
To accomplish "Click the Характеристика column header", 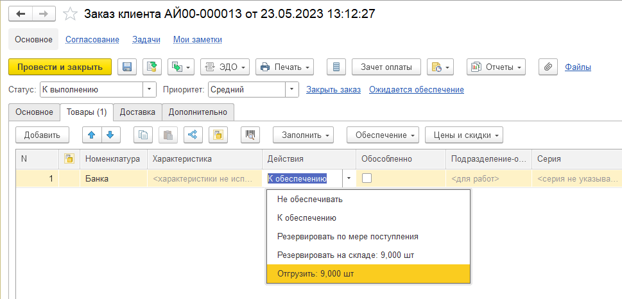I will [205, 159].
